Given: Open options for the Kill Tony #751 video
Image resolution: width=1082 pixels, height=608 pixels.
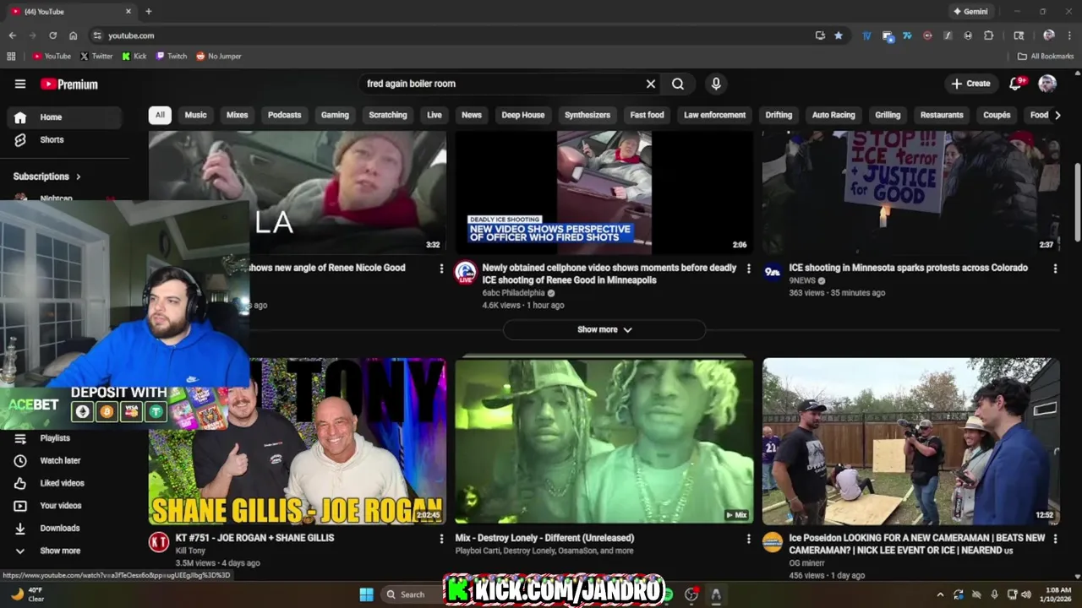Looking at the screenshot, I should (441, 539).
